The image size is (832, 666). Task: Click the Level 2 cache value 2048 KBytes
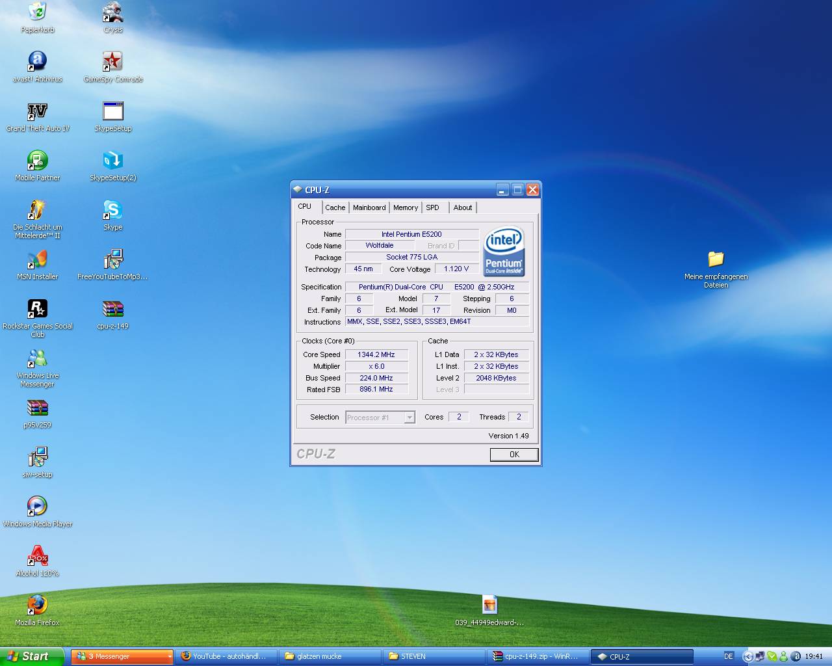click(x=496, y=378)
